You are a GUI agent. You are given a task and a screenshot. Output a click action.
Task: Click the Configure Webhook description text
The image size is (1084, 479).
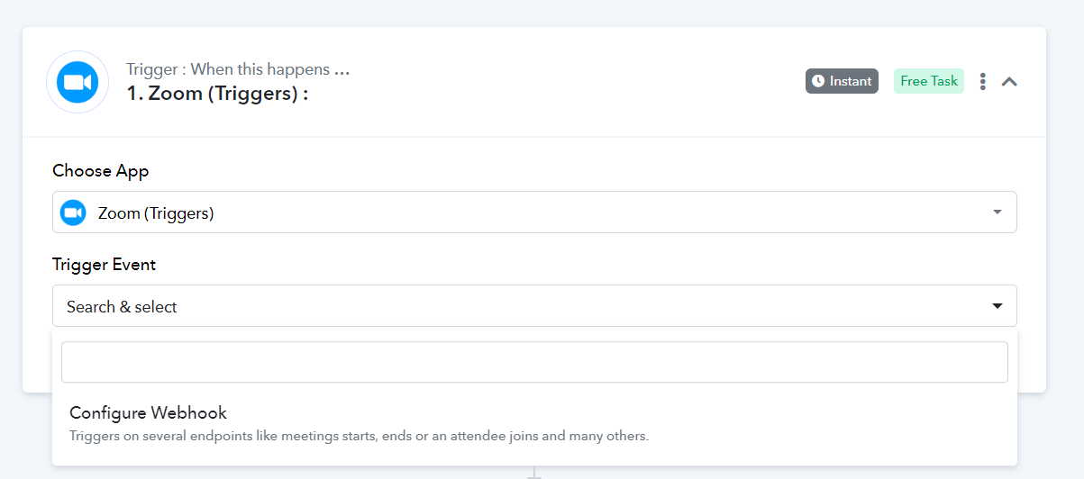359,436
